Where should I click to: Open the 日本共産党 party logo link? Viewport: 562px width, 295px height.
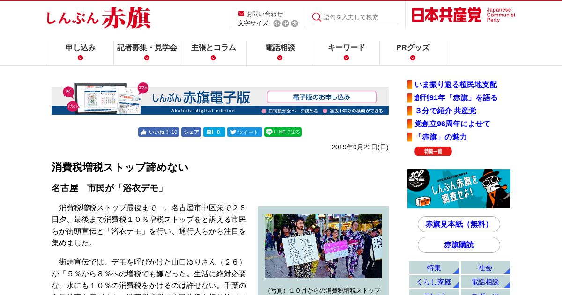pos(463,15)
